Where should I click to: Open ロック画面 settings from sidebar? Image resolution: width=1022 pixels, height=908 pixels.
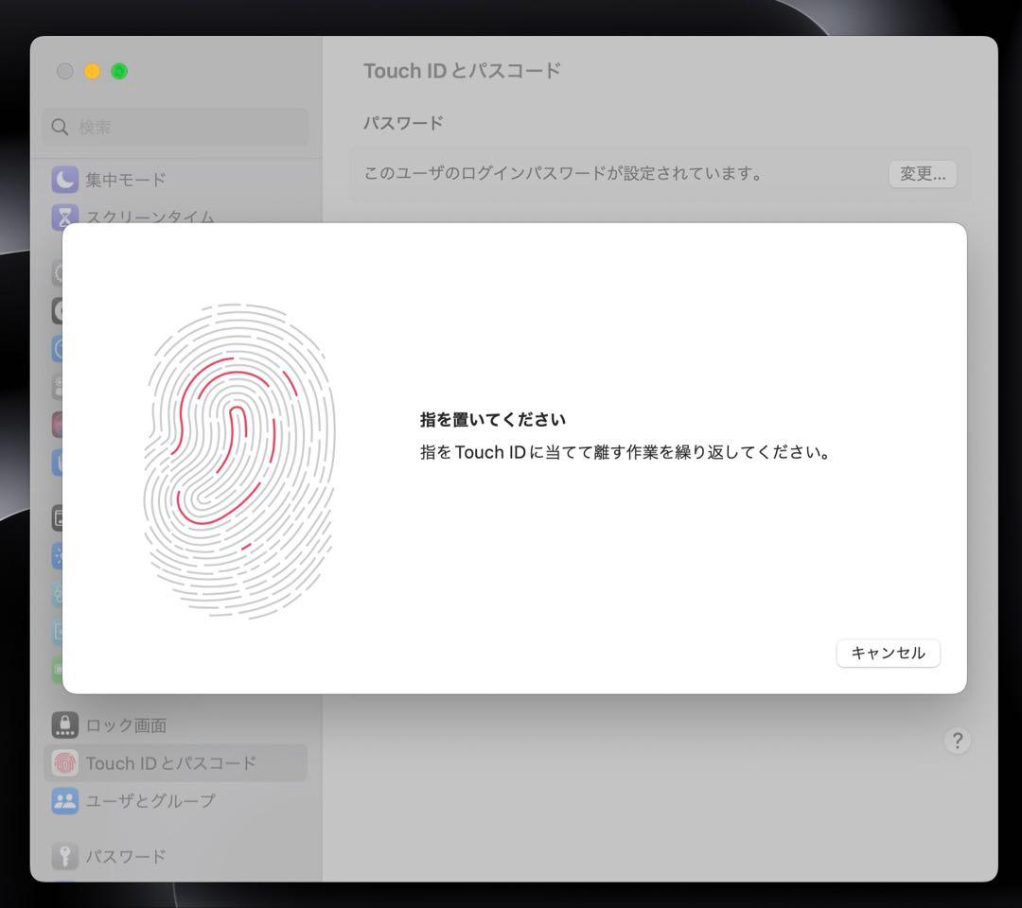(x=126, y=725)
